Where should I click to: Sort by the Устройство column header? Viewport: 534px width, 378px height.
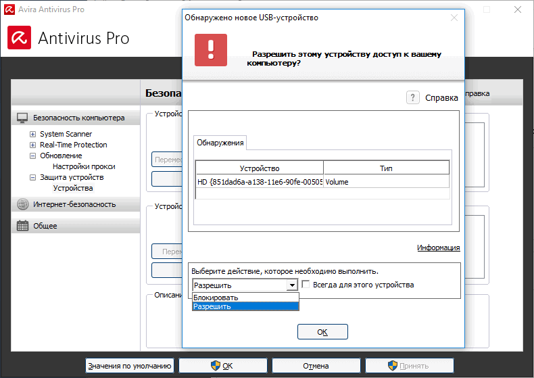(260, 168)
